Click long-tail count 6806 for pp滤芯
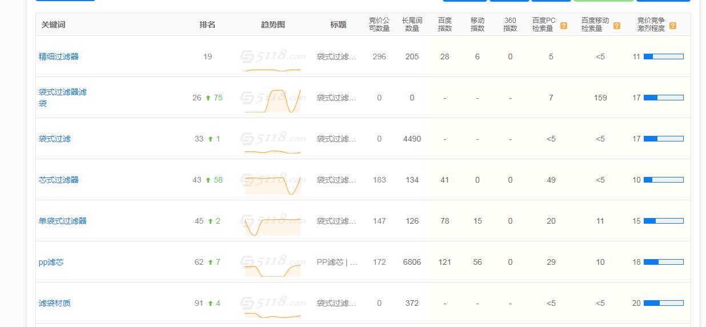706x327 pixels. coord(412,262)
